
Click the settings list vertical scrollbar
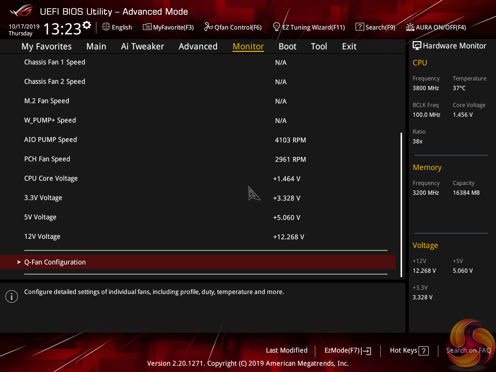pyautogui.click(x=401, y=205)
